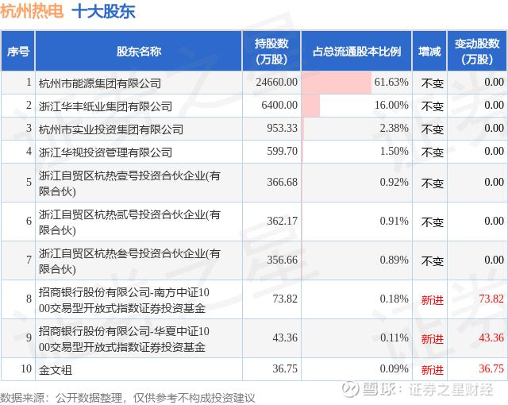Click the 序号 column header
The image size is (508, 405).
(x=18, y=51)
